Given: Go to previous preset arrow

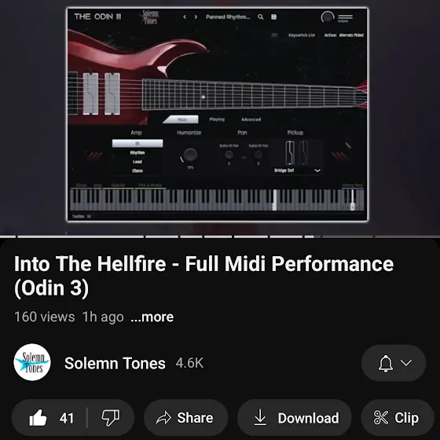Looking at the screenshot, I should point(185,16).
